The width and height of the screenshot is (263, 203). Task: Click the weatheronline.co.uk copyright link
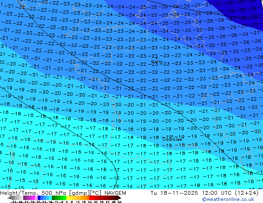[x=228, y=199]
